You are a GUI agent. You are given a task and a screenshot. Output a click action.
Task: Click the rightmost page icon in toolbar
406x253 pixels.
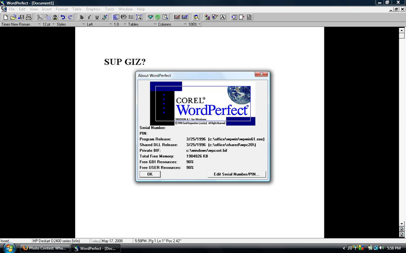pos(249,17)
